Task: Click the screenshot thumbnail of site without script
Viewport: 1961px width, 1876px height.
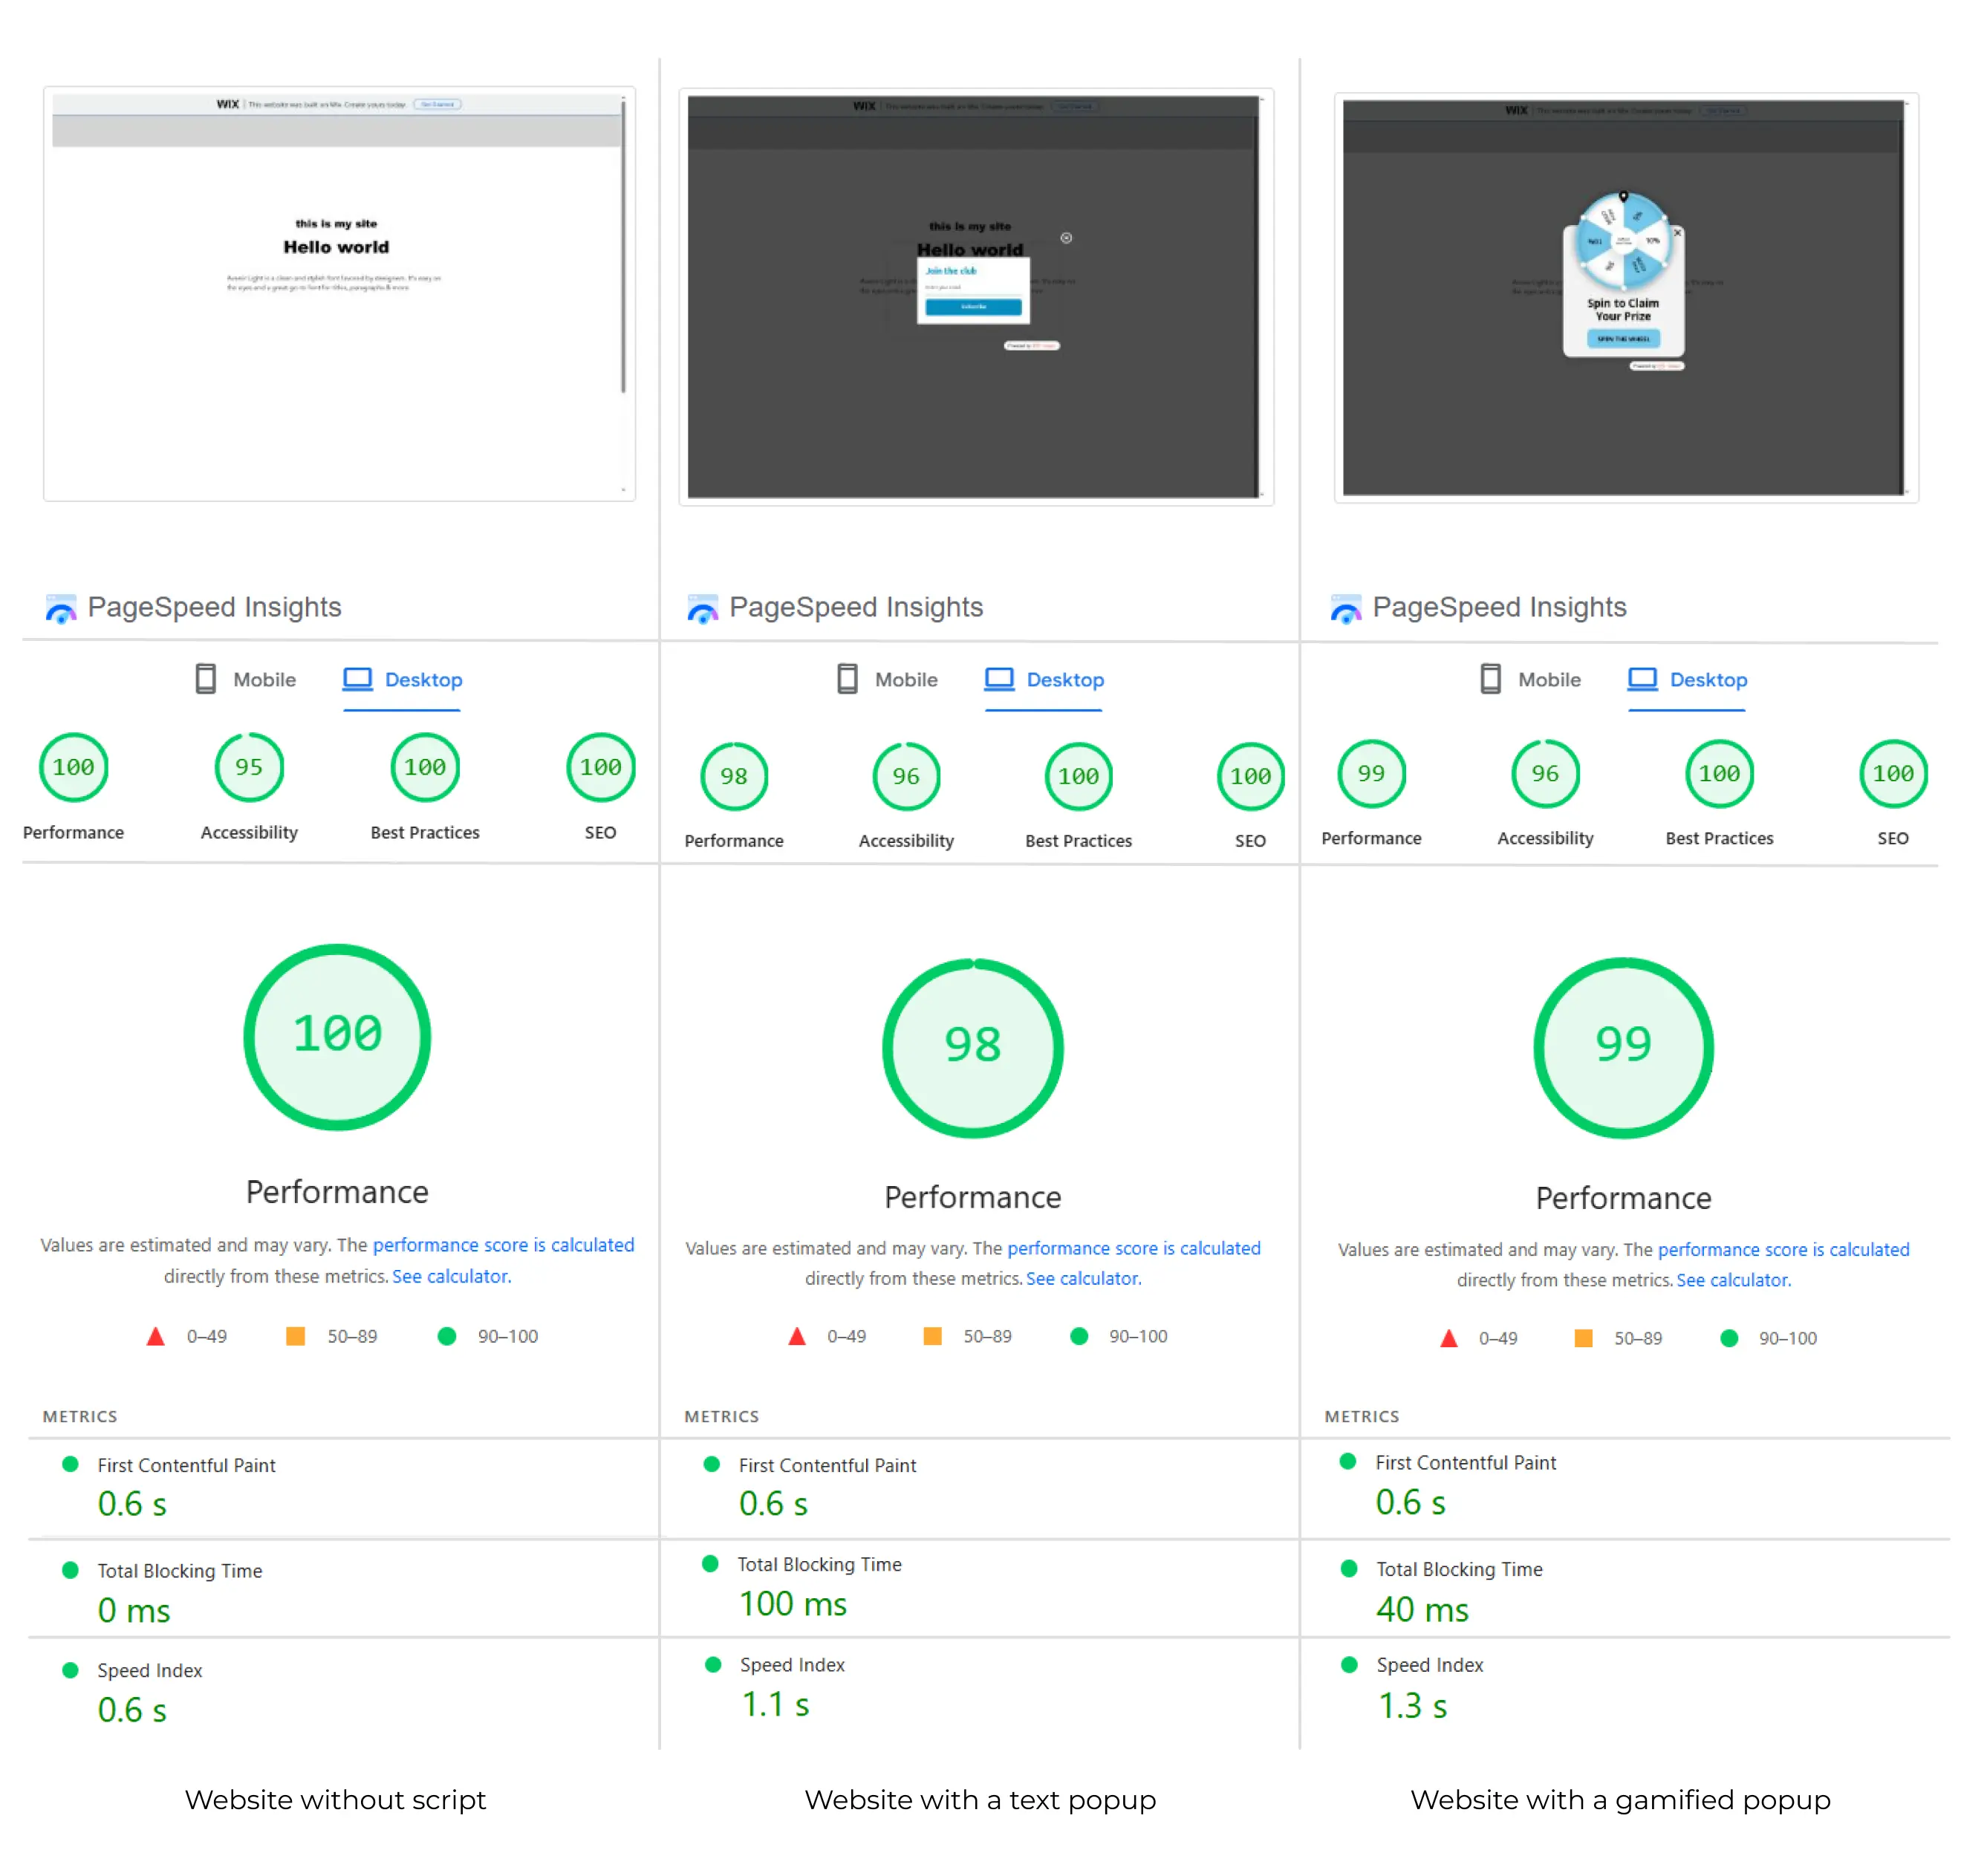Action: (339, 293)
